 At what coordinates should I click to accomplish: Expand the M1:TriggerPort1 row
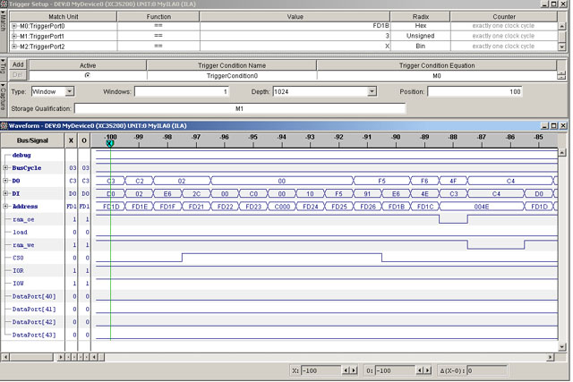tap(13, 36)
